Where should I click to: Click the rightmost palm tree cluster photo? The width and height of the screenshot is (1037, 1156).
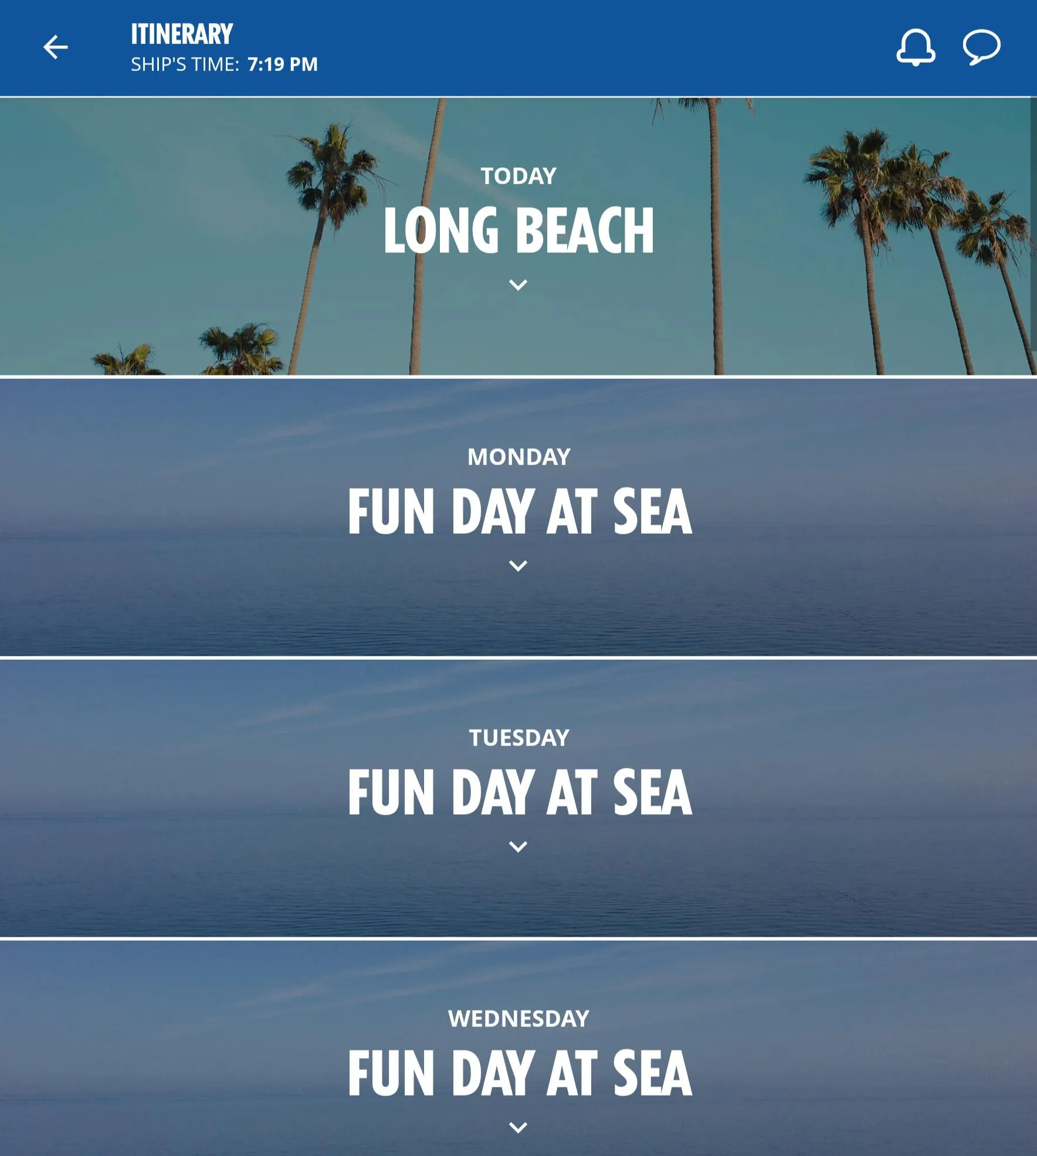pos(915,194)
